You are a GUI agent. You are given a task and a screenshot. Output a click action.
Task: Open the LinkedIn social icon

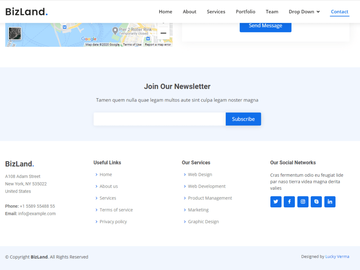(330, 202)
